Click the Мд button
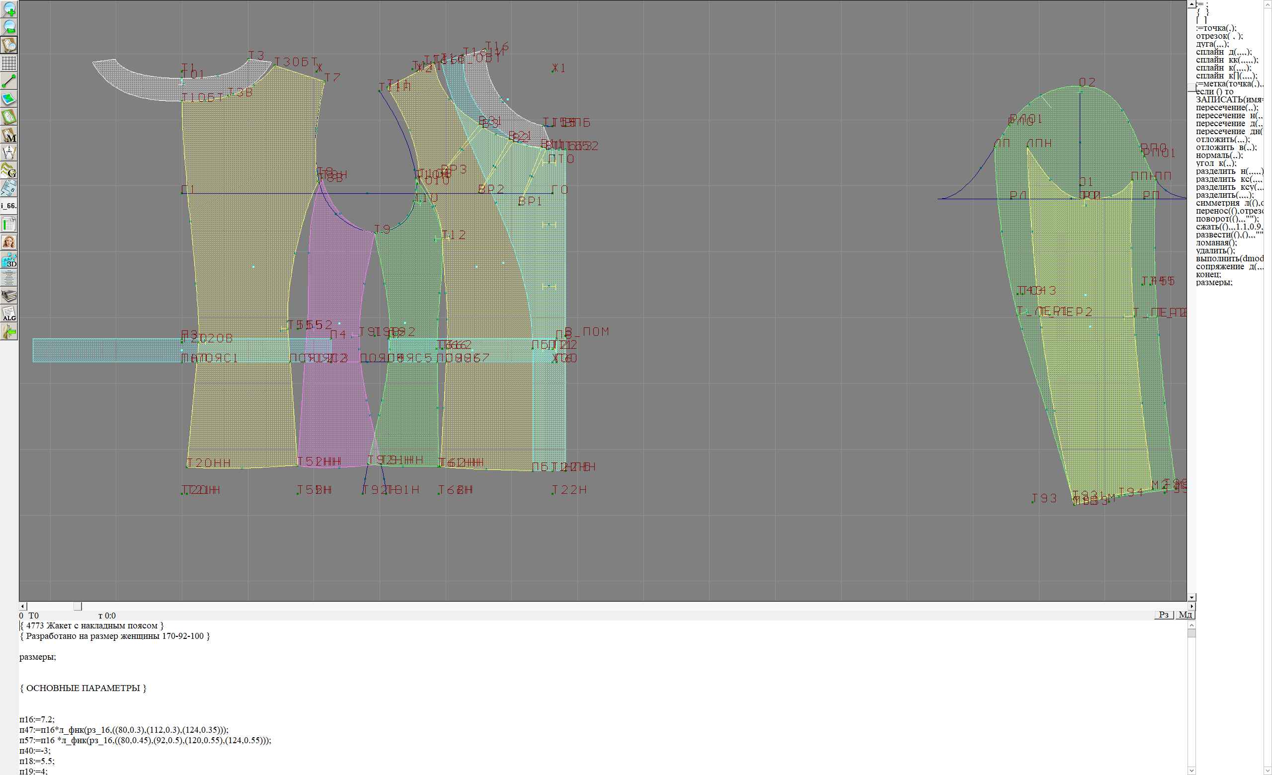The image size is (1272, 775). 1185,615
